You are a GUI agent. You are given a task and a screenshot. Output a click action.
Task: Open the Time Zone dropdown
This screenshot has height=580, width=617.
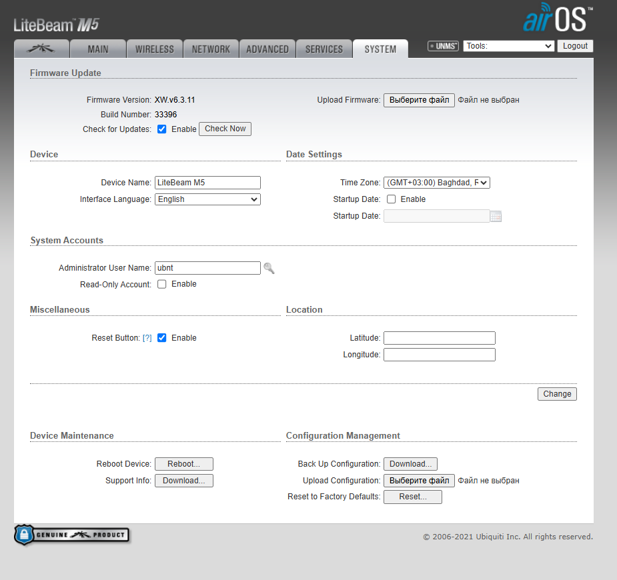437,183
